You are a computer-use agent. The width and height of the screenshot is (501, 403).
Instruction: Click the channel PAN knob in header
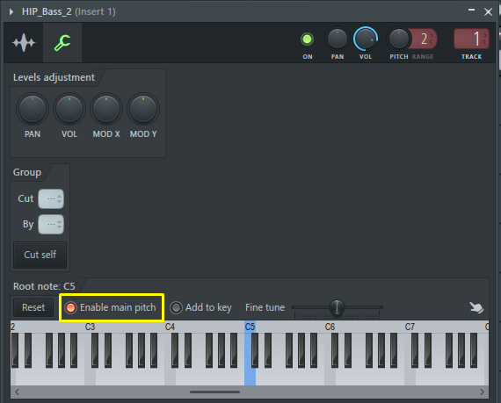338,39
